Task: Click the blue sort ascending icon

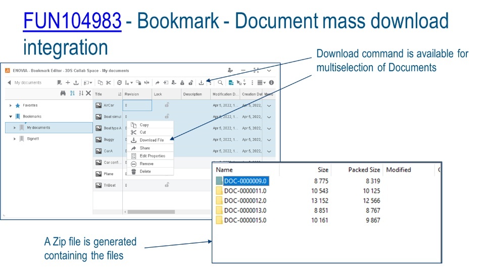Action: coord(72,93)
